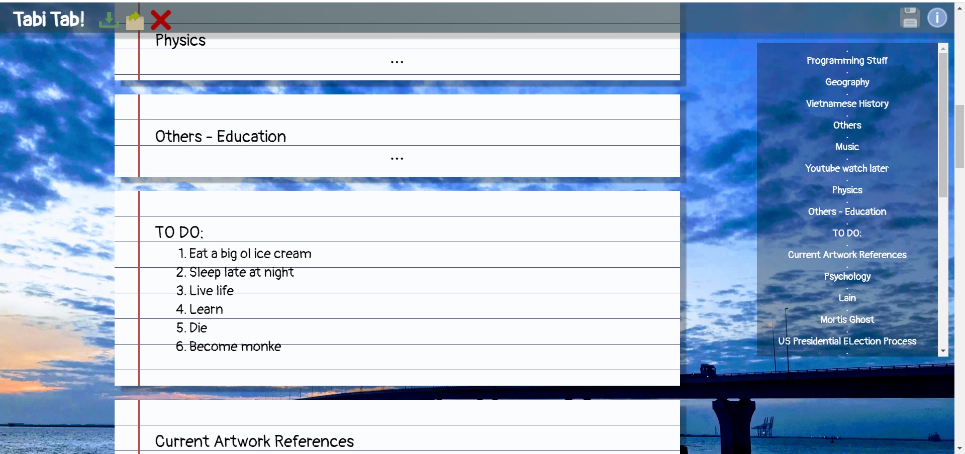
Task: Navigate to Vietnamese History
Action: point(847,103)
